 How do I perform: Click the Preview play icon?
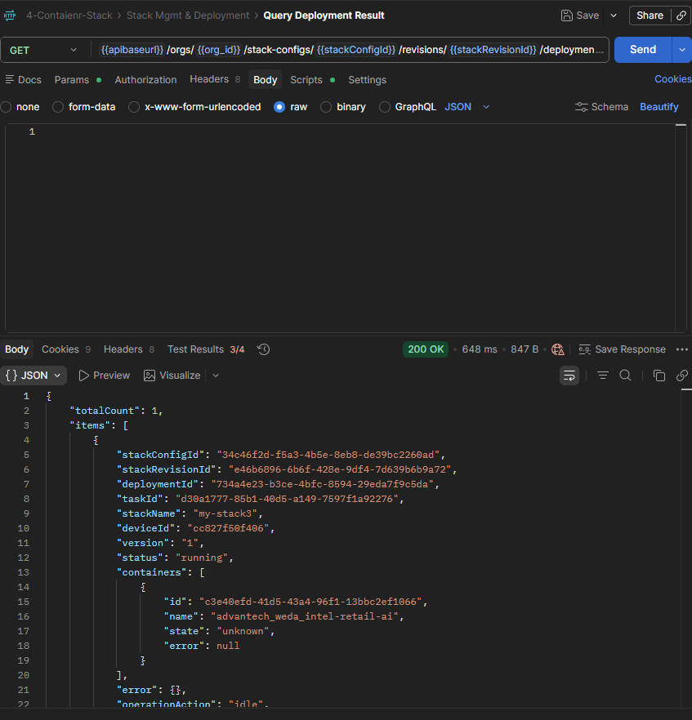click(83, 376)
